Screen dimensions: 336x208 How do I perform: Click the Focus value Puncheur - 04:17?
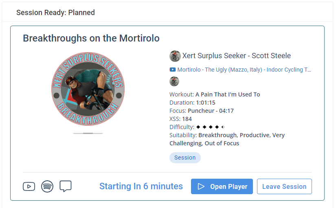coord(211,111)
